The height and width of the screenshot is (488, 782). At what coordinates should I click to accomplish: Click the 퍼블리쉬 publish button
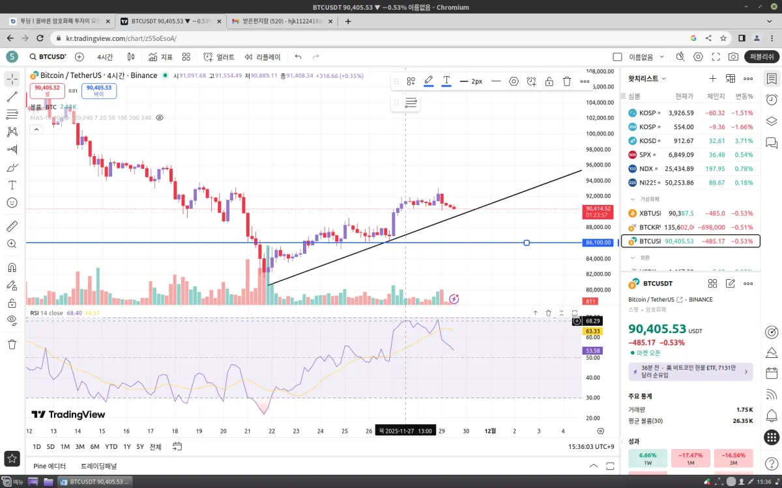click(761, 57)
